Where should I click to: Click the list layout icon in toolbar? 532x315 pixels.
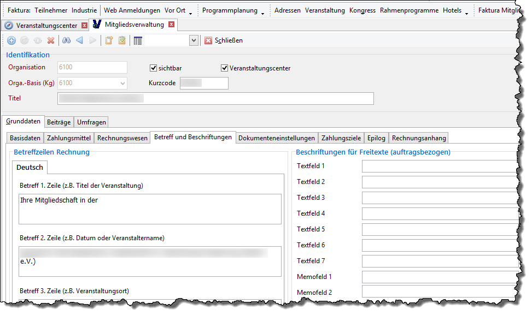tap(138, 40)
